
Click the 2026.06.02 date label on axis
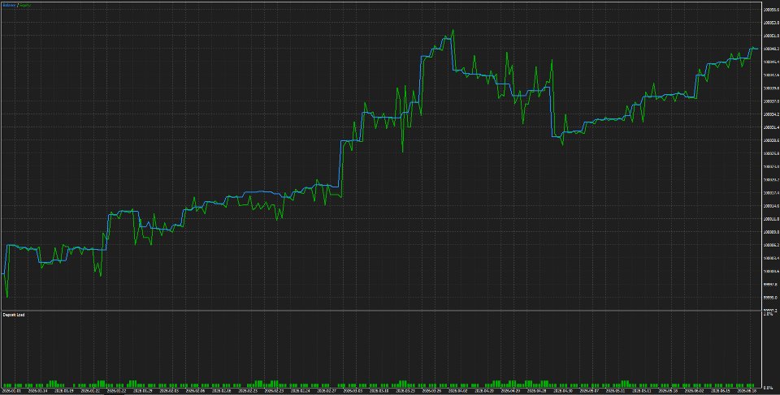coord(695,391)
